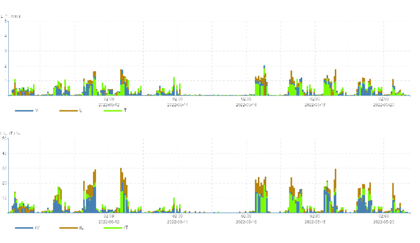Click the 2022-05-14 date label in V/L/T chart
This screenshot has height=243, width=420.
coord(177,105)
